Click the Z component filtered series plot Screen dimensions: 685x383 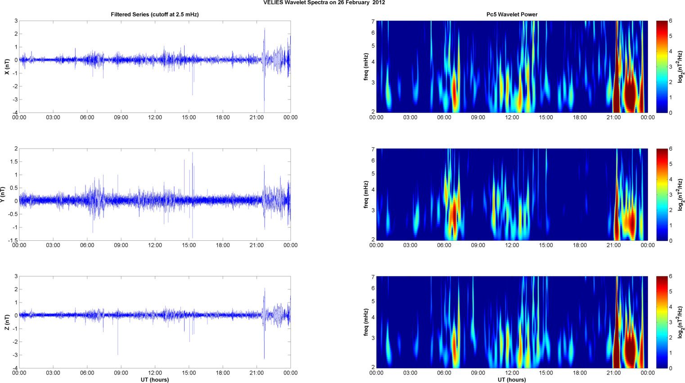pyautogui.click(x=155, y=322)
